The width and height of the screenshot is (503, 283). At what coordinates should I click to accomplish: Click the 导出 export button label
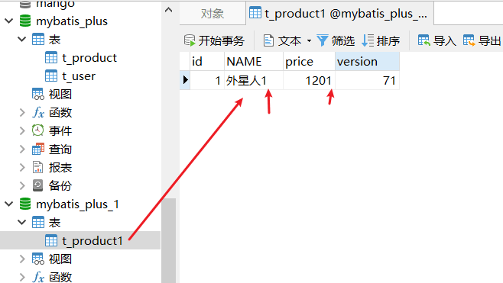[x=489, y=41]
